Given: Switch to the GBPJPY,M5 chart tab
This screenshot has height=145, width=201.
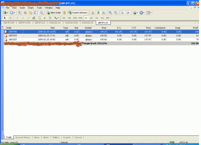Looking at the screenshot, I should coord(9,23).
